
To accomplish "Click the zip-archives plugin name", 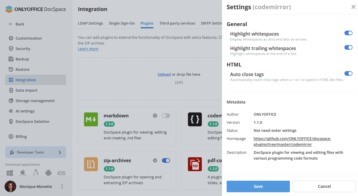I will (117, 160).
